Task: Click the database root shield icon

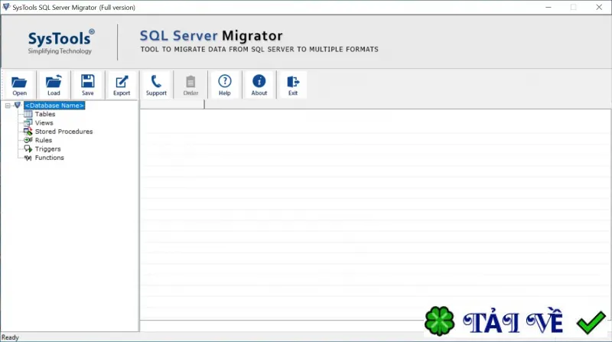Action: coord(17,106)
